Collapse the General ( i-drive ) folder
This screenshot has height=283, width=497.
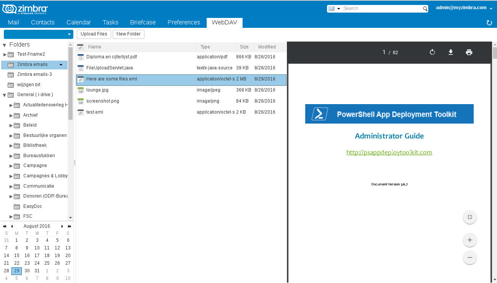pyautogui.click(x=5, y=95)
